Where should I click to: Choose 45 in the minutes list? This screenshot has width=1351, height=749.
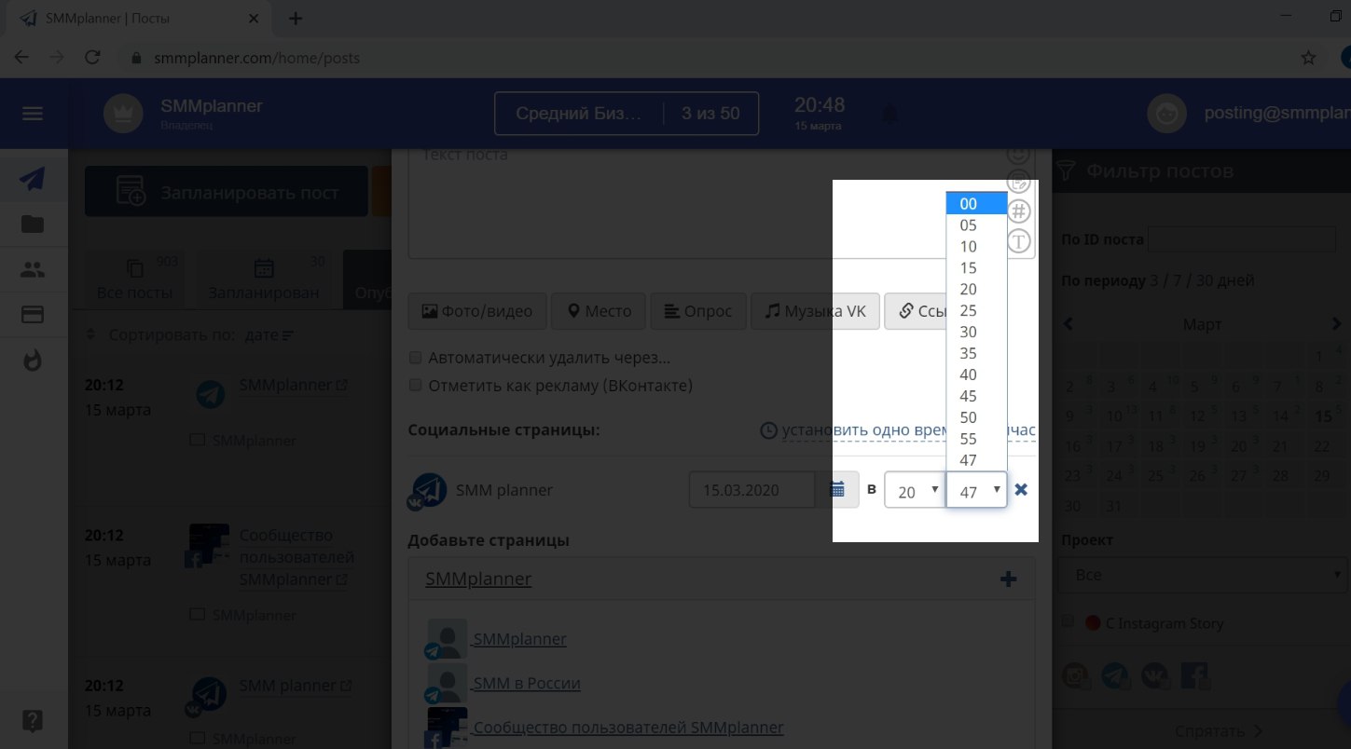[976, 396]
